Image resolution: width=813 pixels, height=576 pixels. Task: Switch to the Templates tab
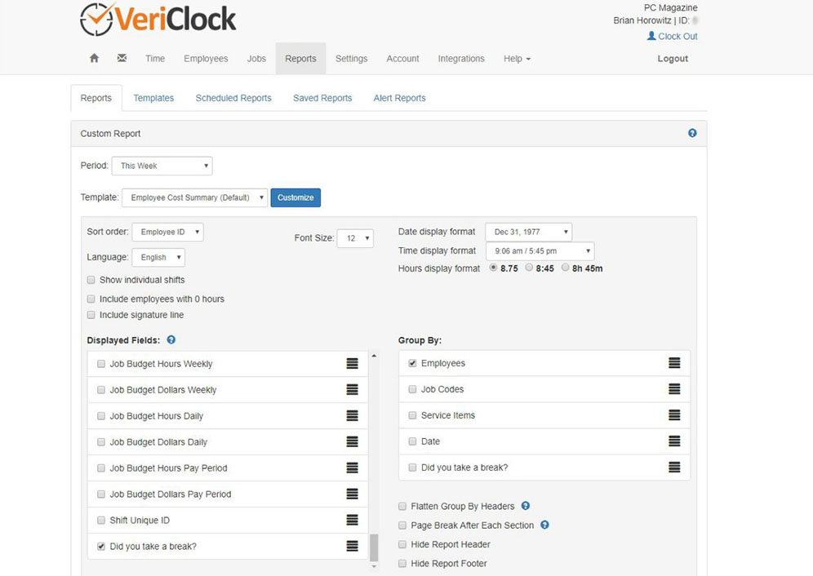click(x=153, y=98)
